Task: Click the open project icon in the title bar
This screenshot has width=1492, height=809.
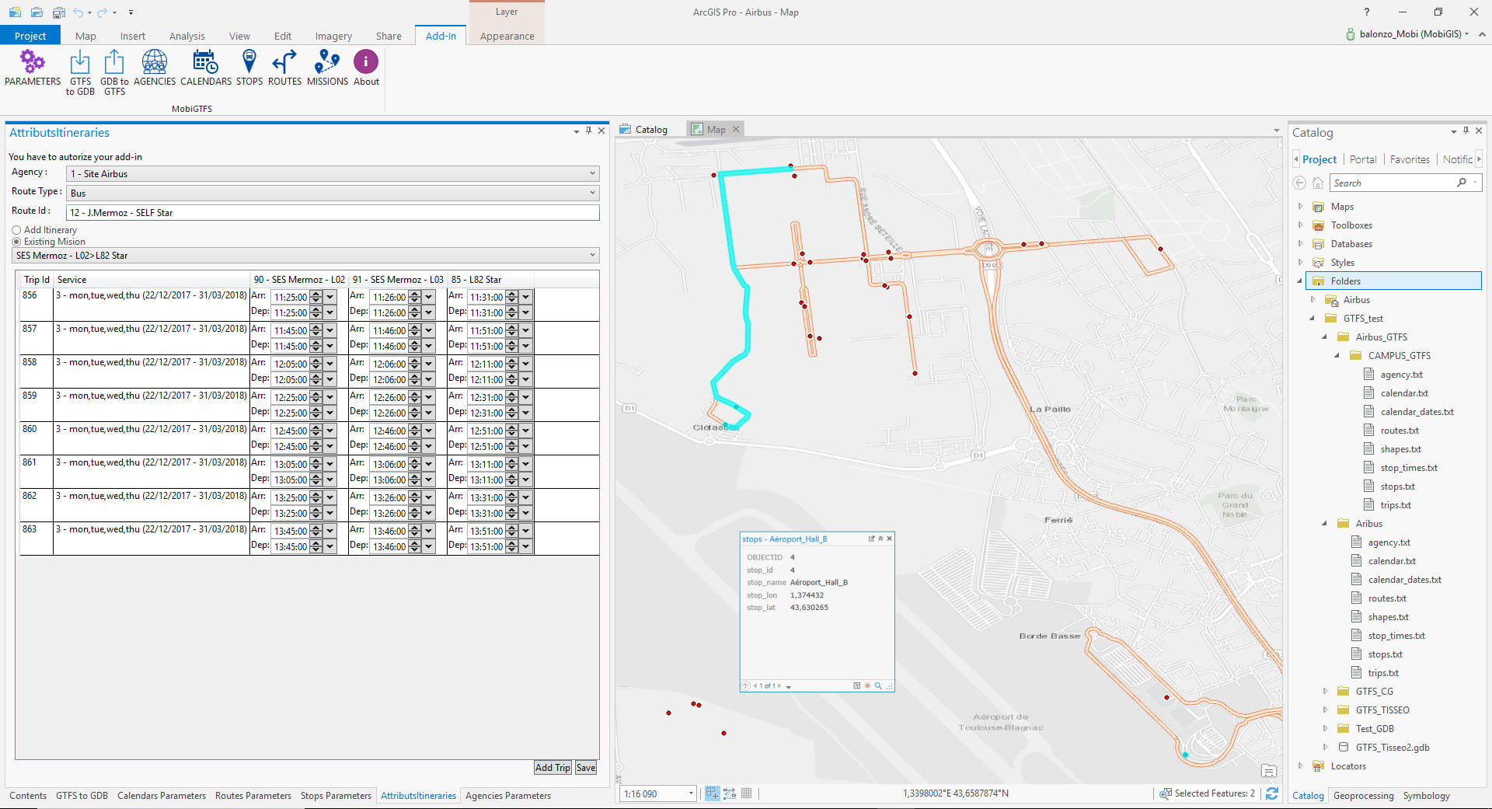Action: tap(37, 12)
